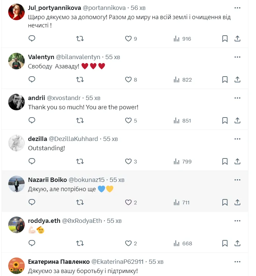The image size is (256, 276).
Task: Share andrii's tweet
Action: 237,121
